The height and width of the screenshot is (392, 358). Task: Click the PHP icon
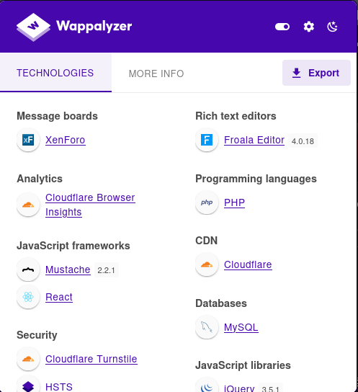click(207, 202)
